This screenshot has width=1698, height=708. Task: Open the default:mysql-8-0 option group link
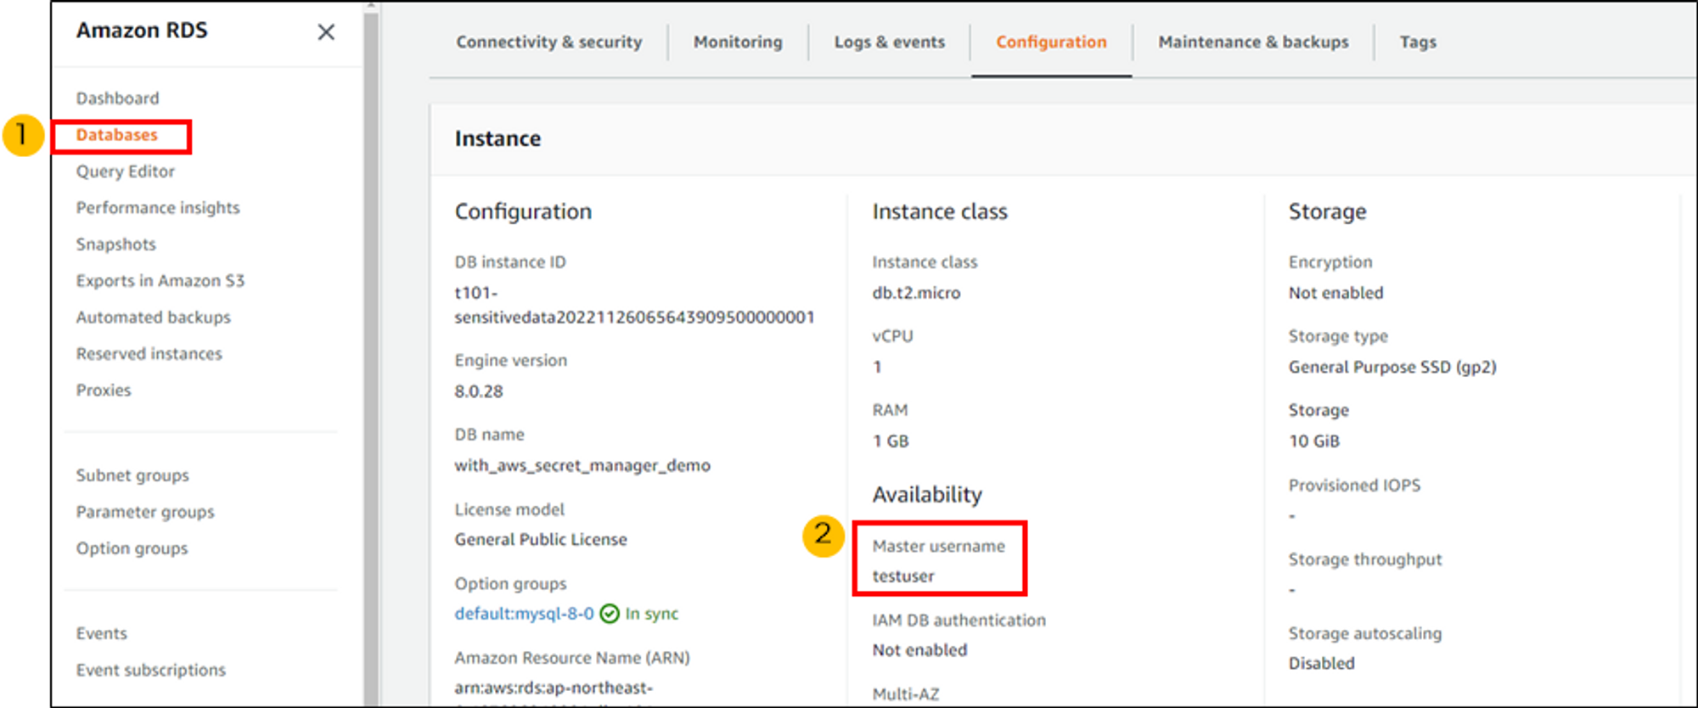click(x=524, y=614)
